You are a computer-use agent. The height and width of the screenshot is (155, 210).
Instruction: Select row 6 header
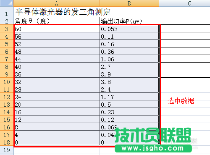7,51
